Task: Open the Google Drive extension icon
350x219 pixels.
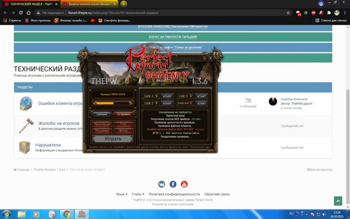Action: click(306, 13)
